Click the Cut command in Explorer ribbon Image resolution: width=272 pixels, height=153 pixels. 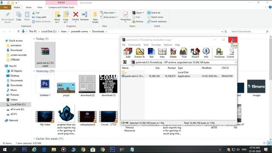(x=36, y=13)
